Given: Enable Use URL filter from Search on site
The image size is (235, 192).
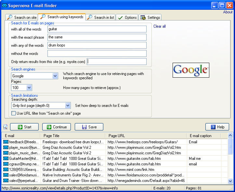Looking at the screenshot, I should pos(13,113).
